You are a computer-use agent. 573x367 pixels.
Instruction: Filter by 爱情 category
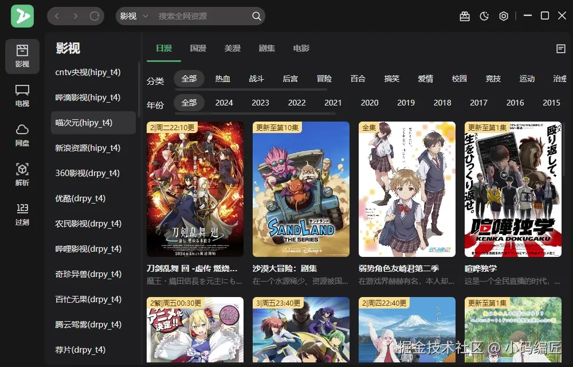tap(425, 79)
